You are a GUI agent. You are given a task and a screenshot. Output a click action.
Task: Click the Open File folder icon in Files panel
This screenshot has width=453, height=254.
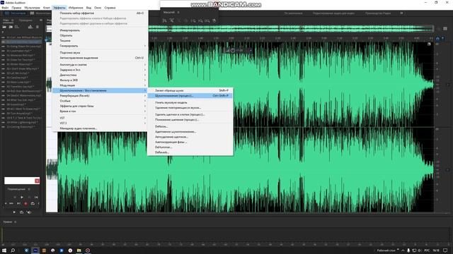[x=4, y=27]
